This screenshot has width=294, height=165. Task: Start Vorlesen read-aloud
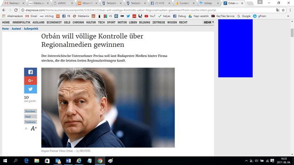click(x=30, y=122)
